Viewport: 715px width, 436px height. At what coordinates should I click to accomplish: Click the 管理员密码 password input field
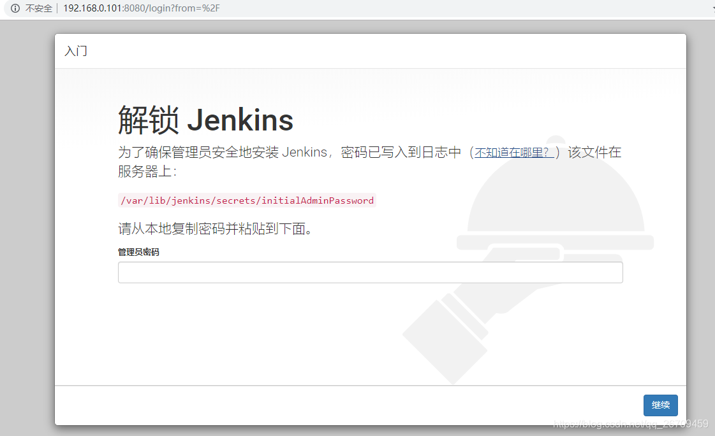click(371, 272)
